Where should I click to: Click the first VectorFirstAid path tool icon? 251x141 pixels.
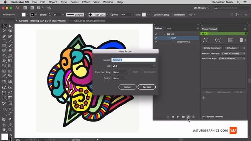click(205, 40)
